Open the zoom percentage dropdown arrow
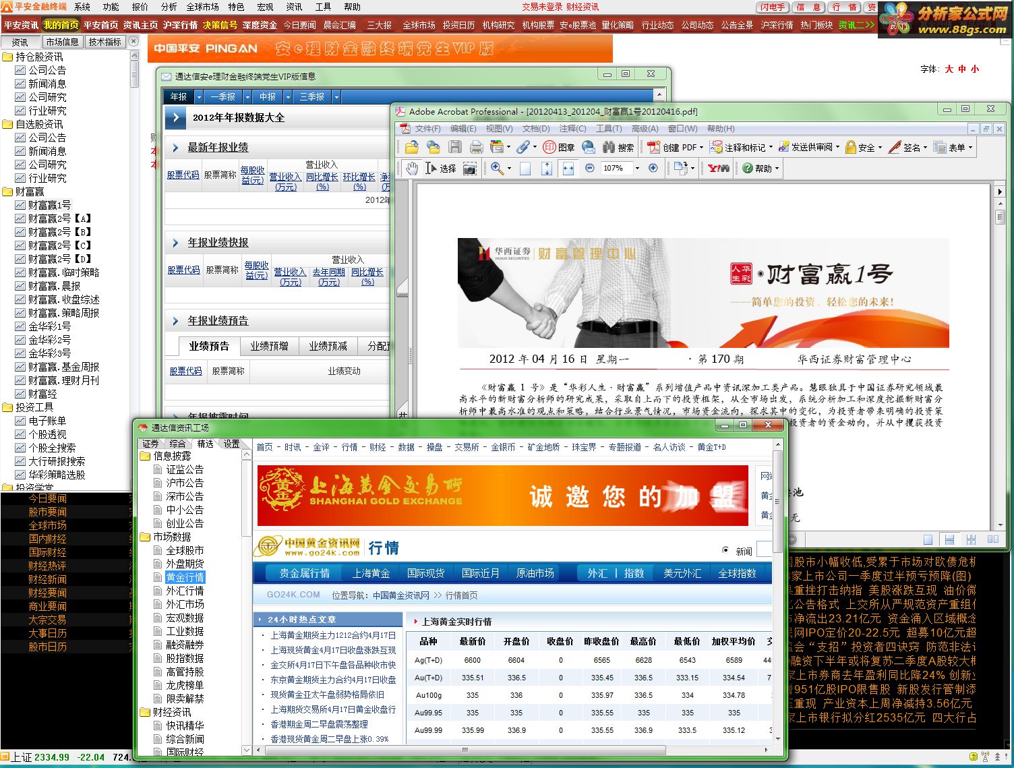This screenshot has height=768, width=1014. [637, 168]
